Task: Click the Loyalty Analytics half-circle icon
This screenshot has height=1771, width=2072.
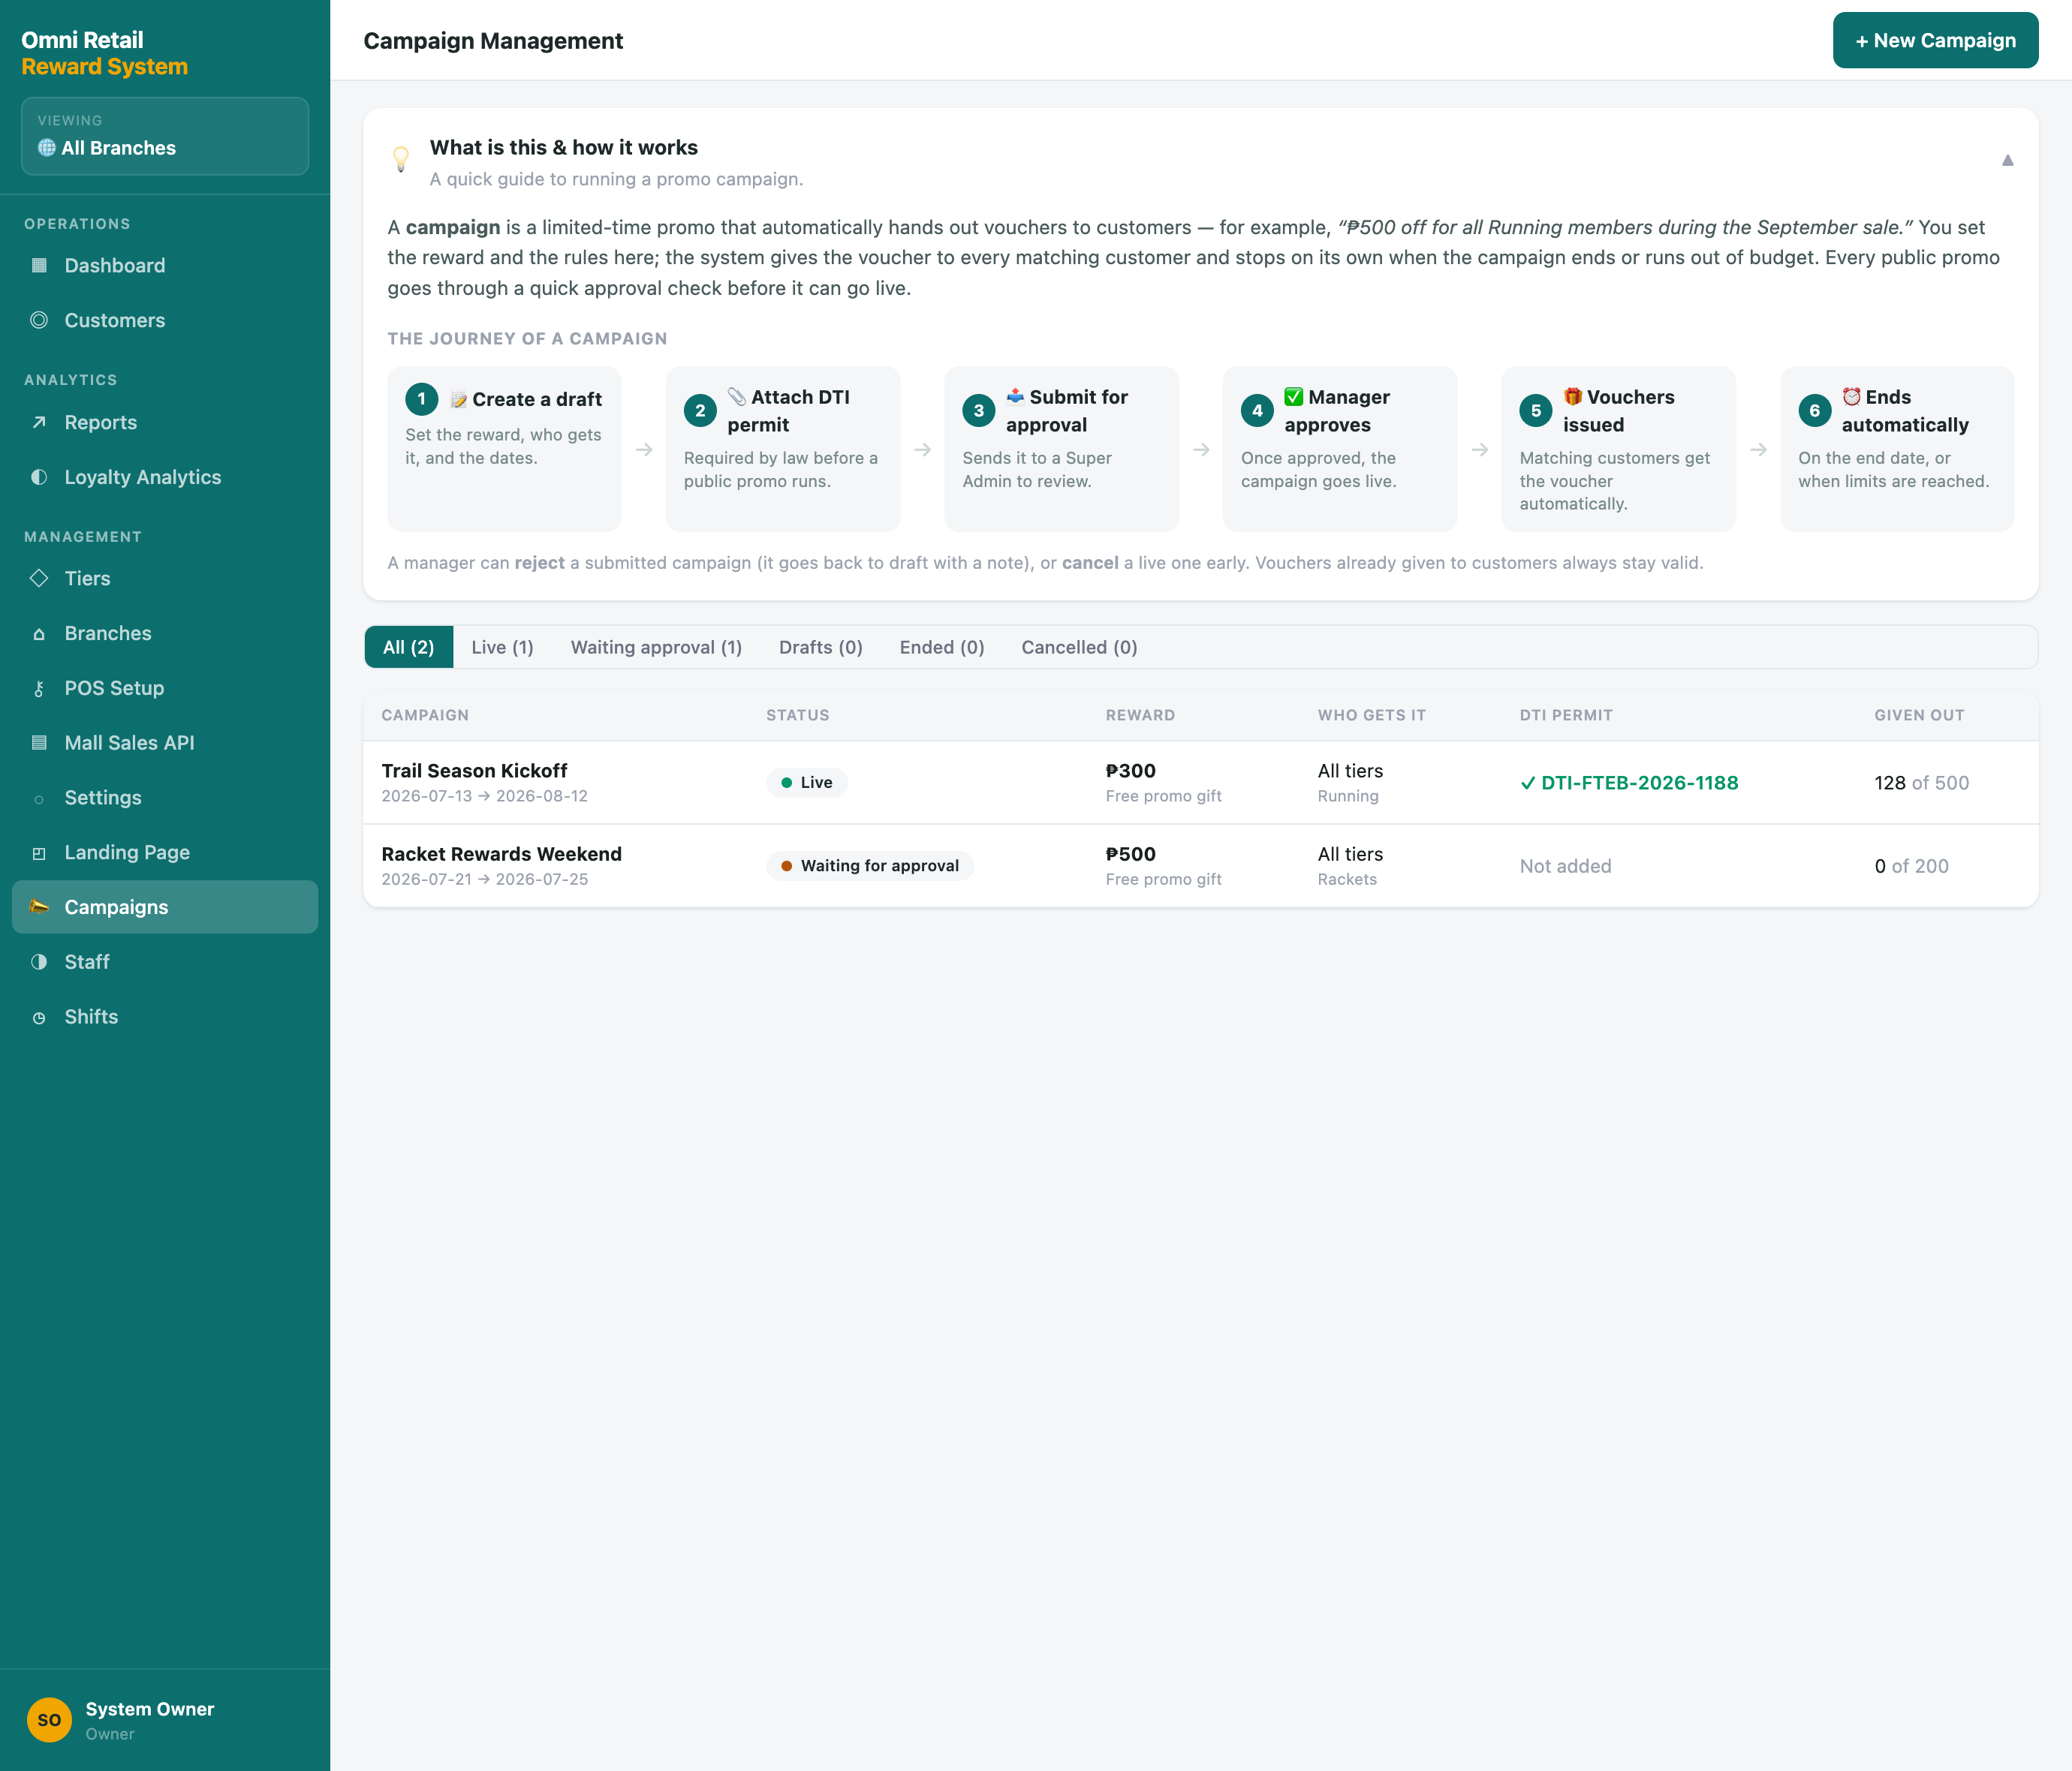Action: [39, 478]
